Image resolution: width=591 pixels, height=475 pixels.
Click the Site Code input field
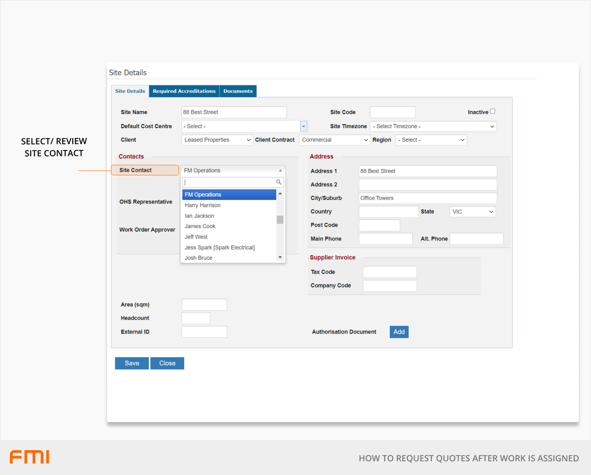tap(392, 112)
